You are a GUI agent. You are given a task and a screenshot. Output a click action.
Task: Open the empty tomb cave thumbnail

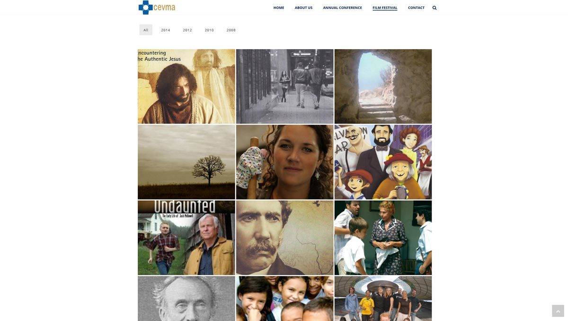pos(383,86)
